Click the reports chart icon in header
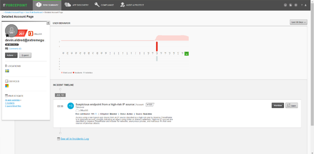Image resolution: width=314 pixels, height=154 pixels. coord(290,5)
